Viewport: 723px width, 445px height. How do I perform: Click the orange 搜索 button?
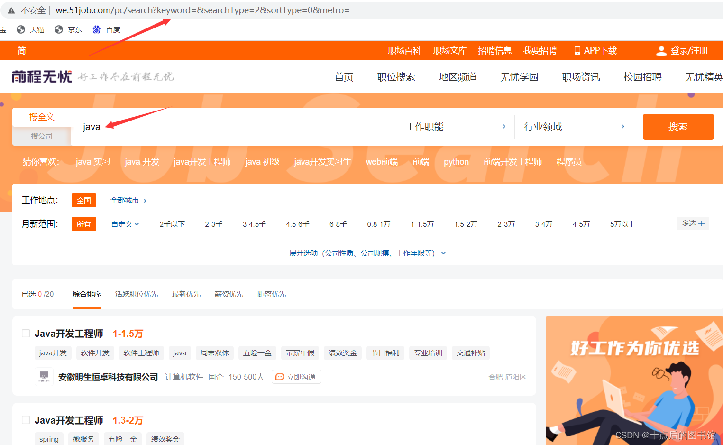click(678, 127)
